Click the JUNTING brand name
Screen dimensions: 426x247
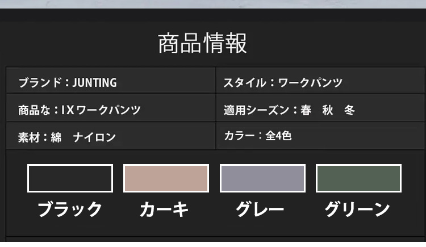pos(94,83)
